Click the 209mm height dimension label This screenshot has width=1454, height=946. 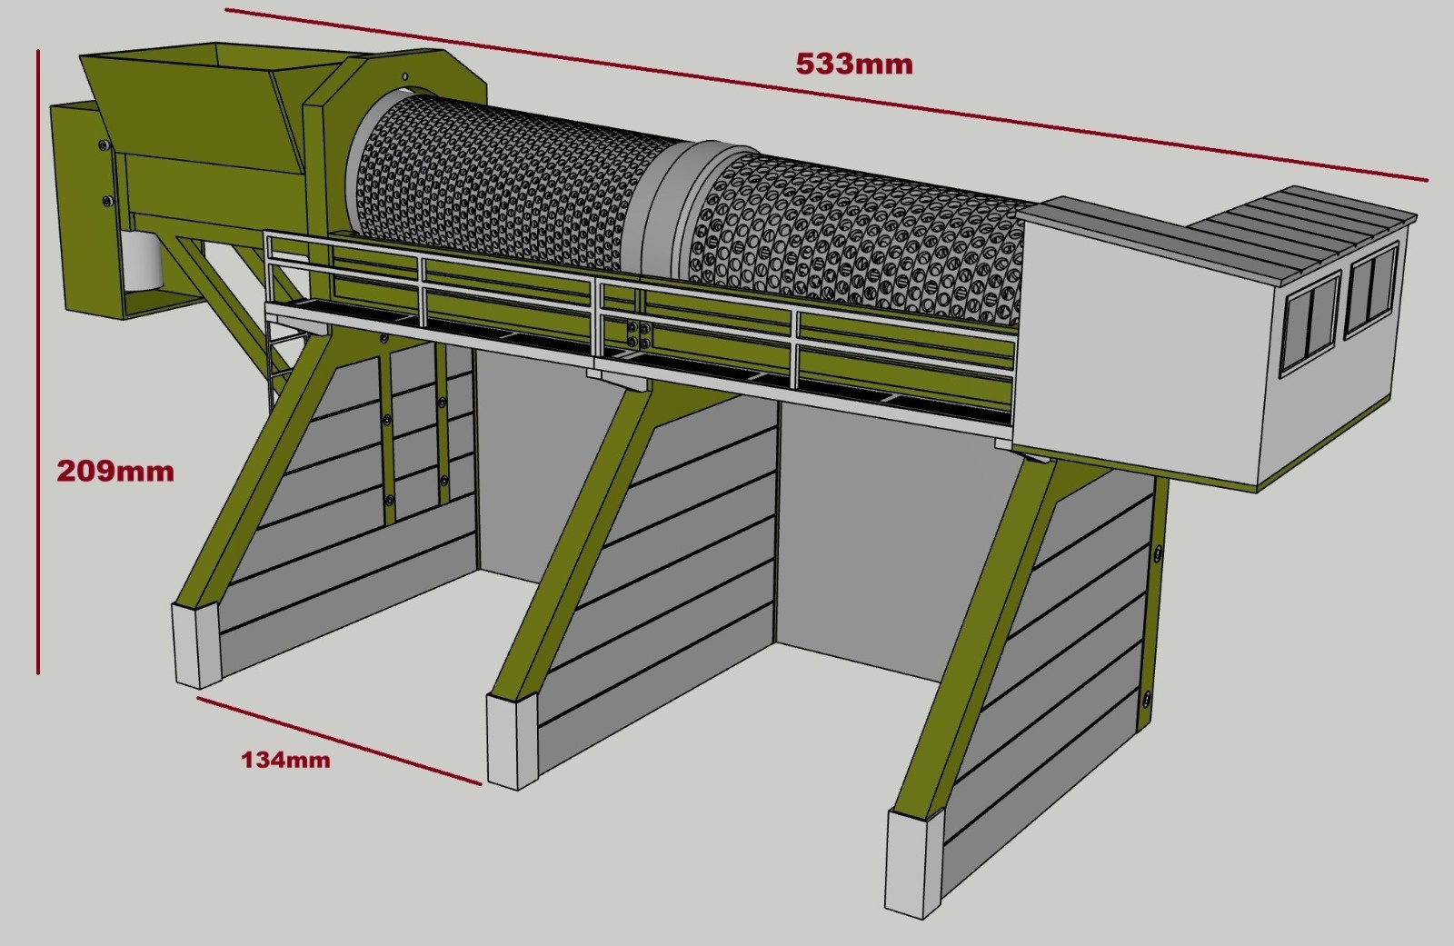click(115, 471)
